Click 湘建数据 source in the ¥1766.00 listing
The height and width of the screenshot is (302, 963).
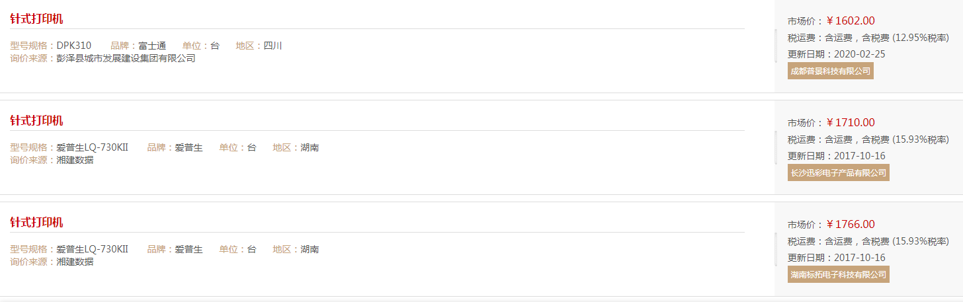(75, 262)
